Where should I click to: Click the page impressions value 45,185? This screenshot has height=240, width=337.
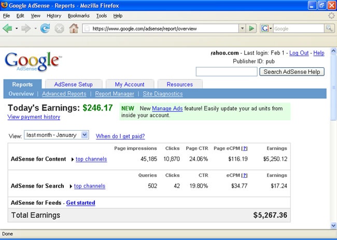pyautogui.click(x=149, y=159)
